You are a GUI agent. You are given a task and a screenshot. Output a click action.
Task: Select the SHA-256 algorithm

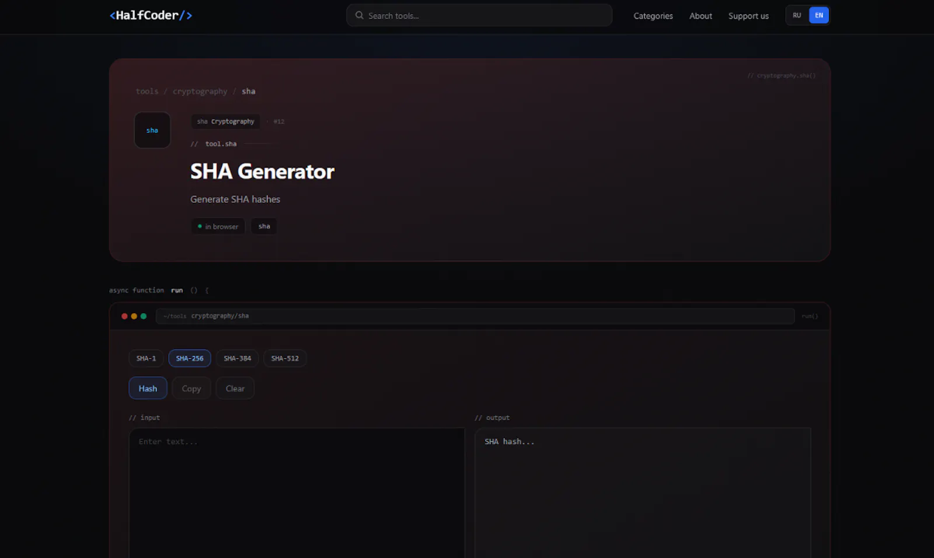click(x=190, y=359)
